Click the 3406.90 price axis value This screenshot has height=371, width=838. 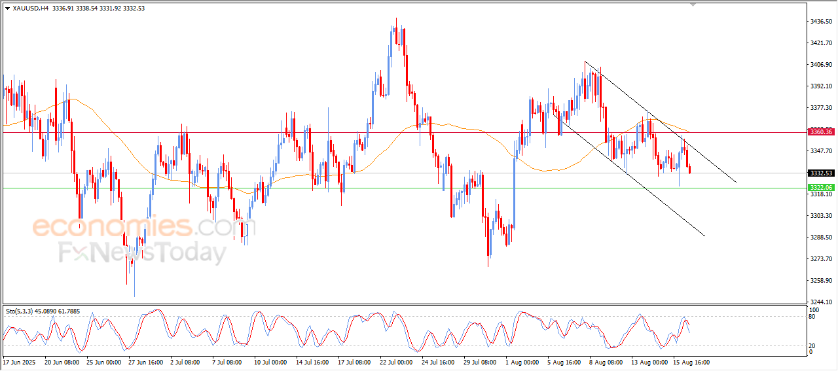click(821, 65)
